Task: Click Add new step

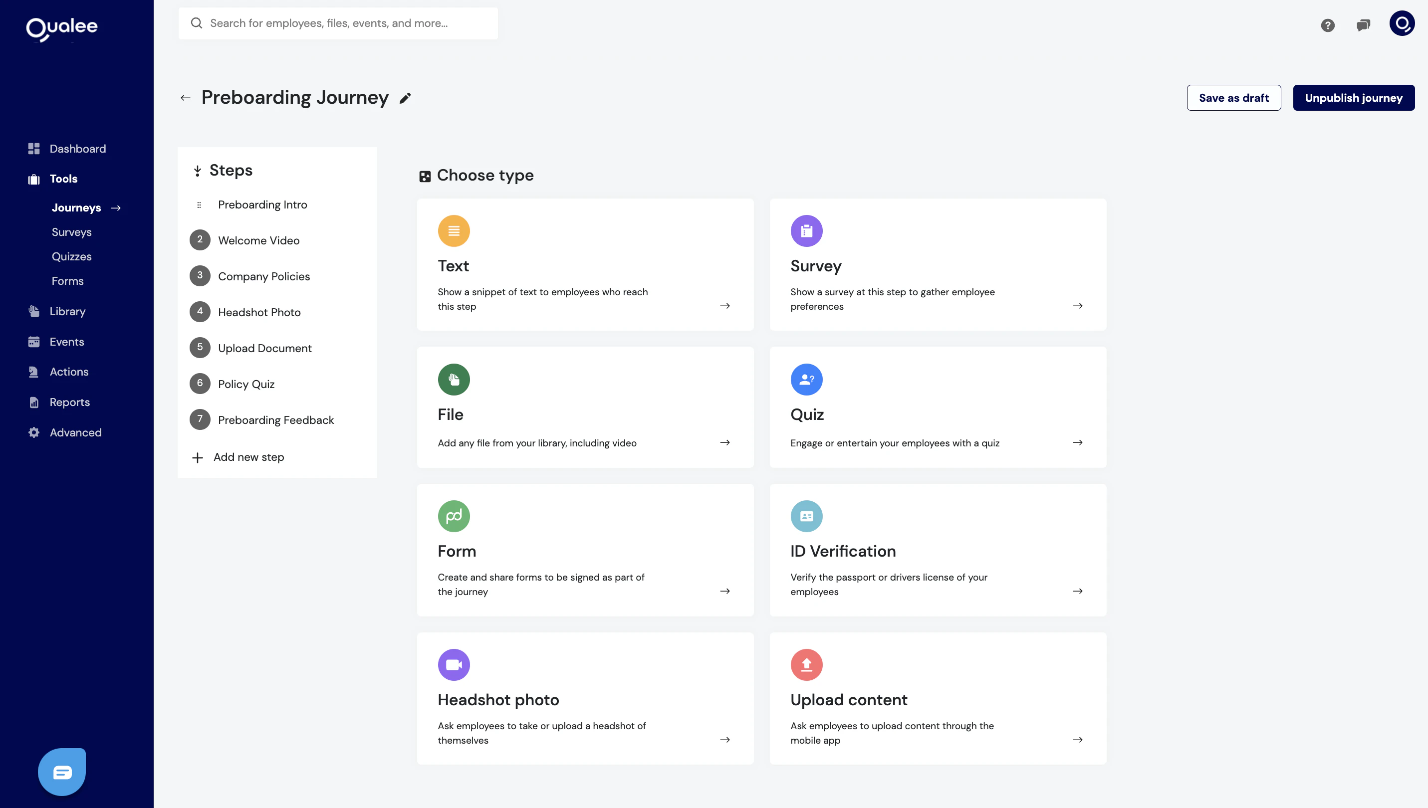Action: pyautogui.click(x=248, y=457)
